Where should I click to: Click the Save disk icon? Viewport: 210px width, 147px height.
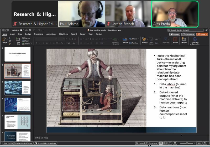30,30
